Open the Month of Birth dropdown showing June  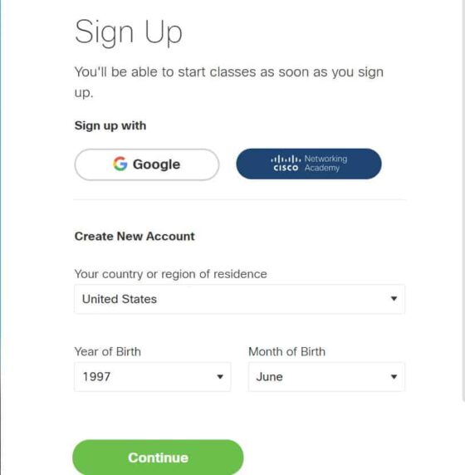[x=326, y=376]
